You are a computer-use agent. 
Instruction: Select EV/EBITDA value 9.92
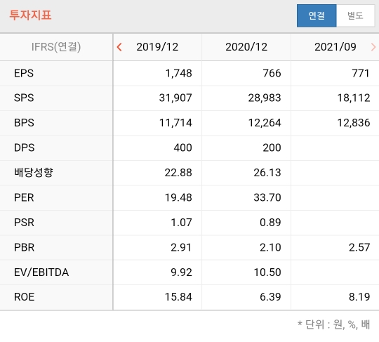pyautogui.click(x=182, y=272)
